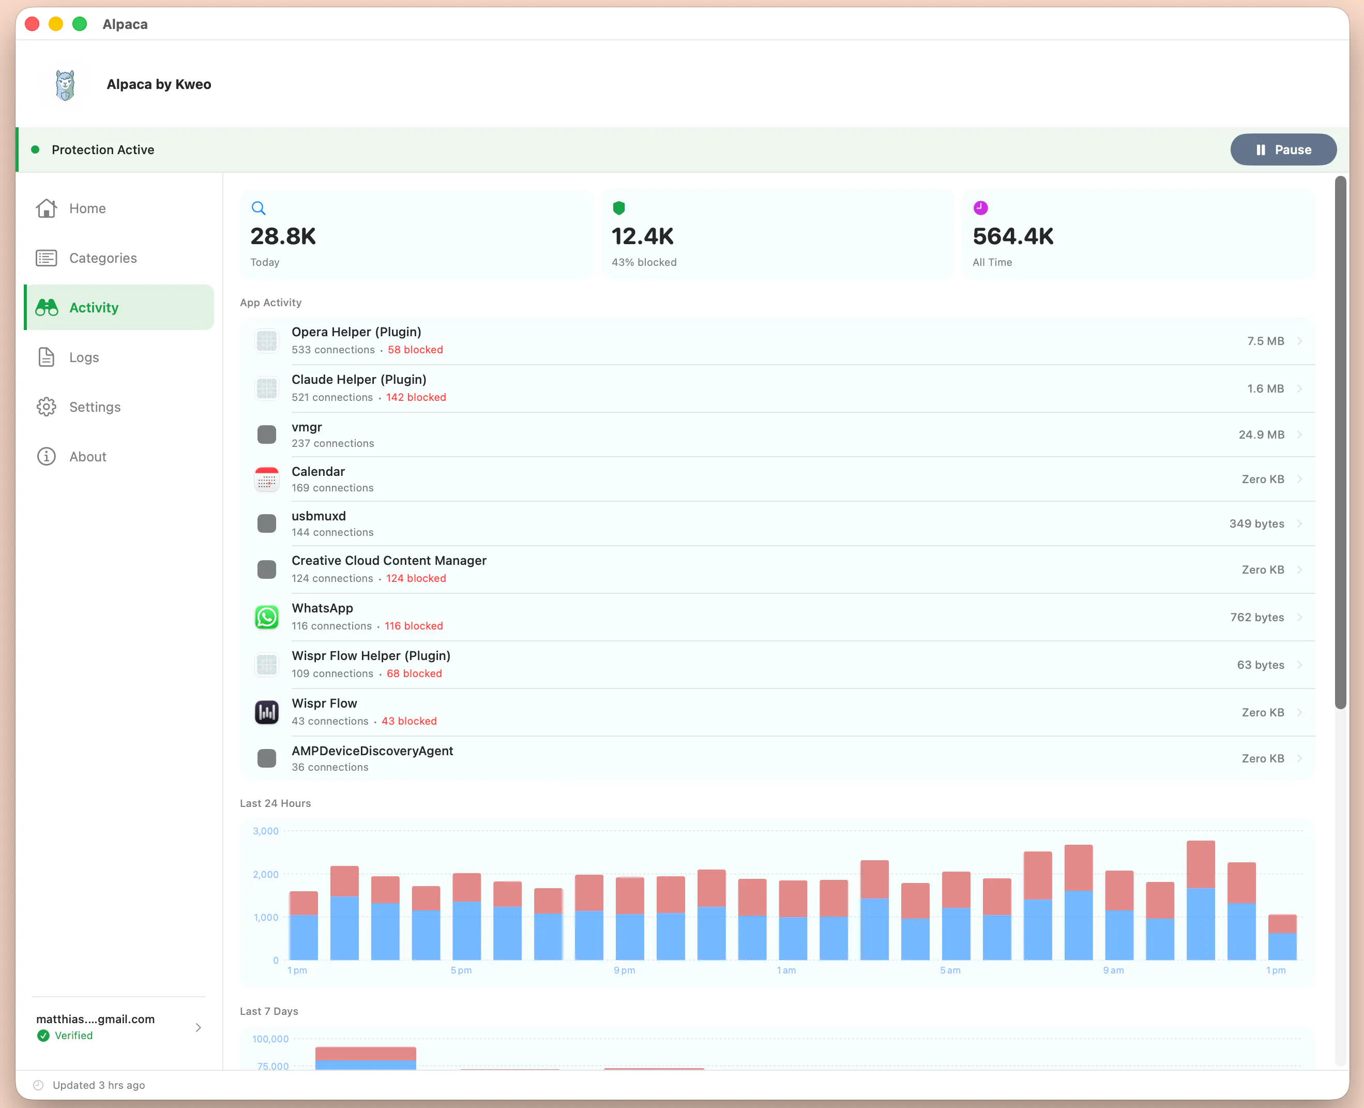This screenshot has height=1108, width=1364.
Task: Click the 9 am bar in Last 24 Hours chart
Action: pyautogui.click(x=1119, y=915)
